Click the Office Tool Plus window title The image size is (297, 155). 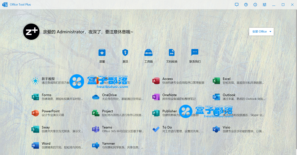tap(20, 5)
